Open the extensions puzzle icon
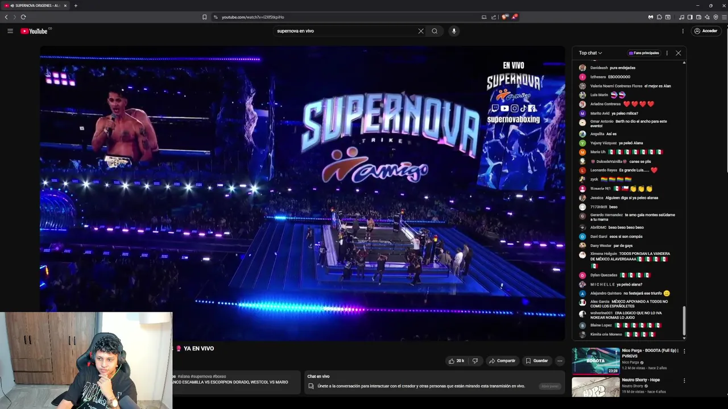 pyautogui.click(x=659, y=17)
